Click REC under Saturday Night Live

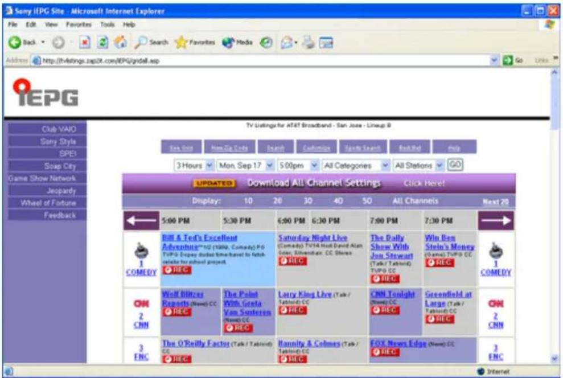pos(293,261)
